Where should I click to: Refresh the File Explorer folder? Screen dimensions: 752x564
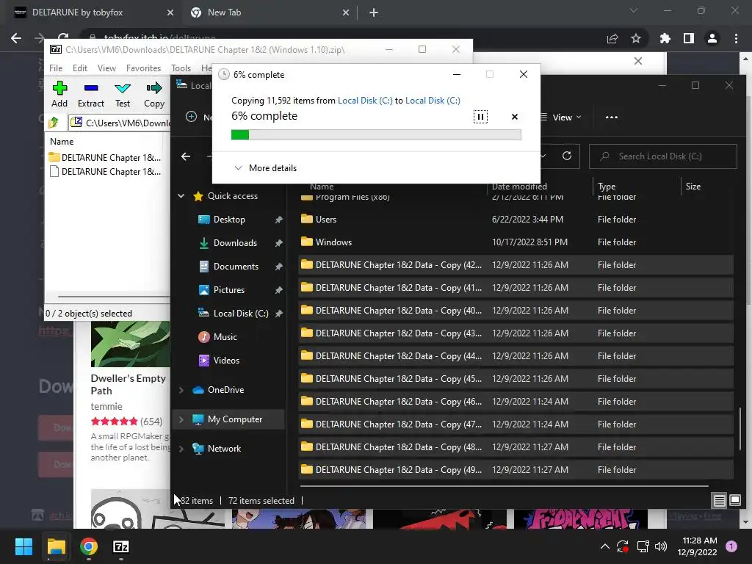tap(567, 156)
